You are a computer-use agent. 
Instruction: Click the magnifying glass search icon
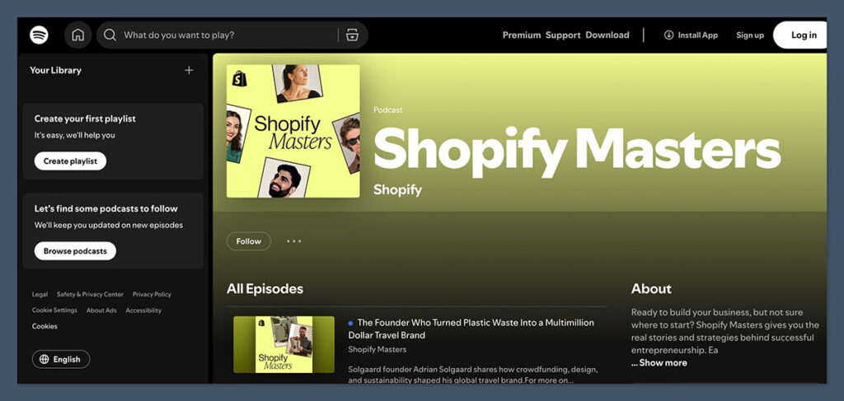point(110,35)
